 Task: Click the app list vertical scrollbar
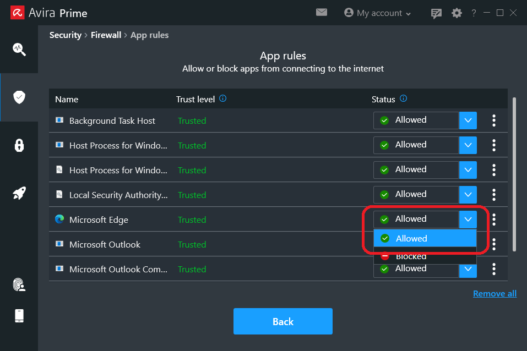tap(514, 174)
